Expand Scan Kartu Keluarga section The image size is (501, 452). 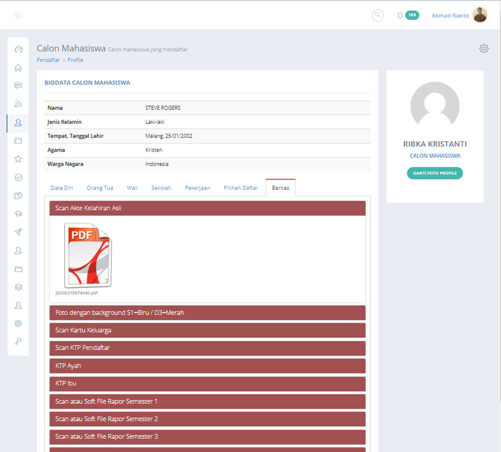pyautogui.click(x=207, y=330)
